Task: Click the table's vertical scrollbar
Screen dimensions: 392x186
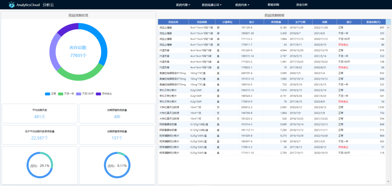Action: (x=388, y=90)
